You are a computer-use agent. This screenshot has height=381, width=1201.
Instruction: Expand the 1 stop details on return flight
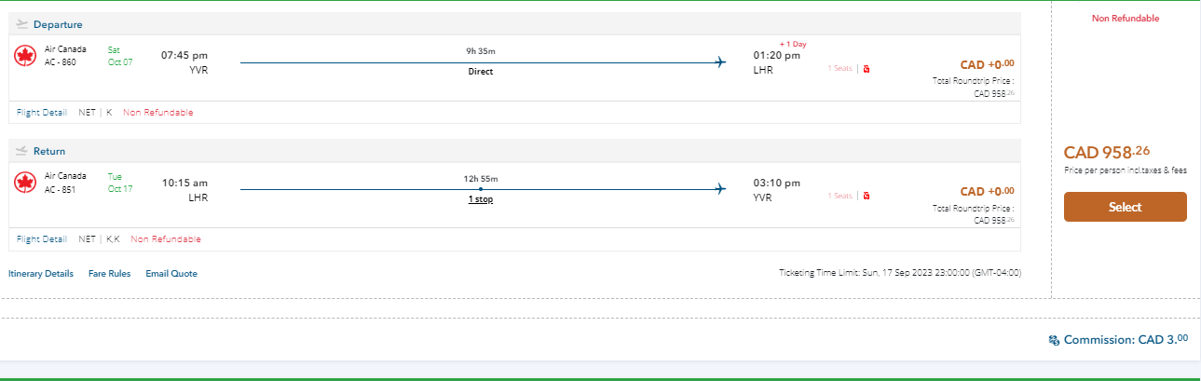pyautogui.click(x=480, y=200)
